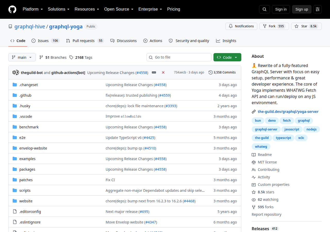Open the Actions tab
330x232 pixels.
[x=153, y=41]
